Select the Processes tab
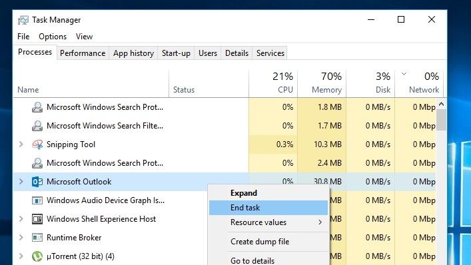Viewport: 471px width, 265px height. click(x=35, y=52)
